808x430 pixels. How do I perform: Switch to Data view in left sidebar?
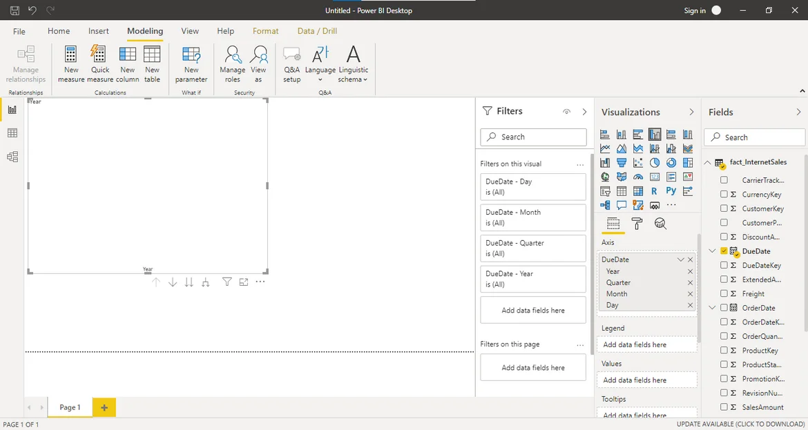pos(12,133)
